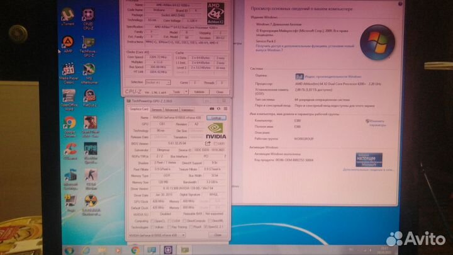This screenshot has width=453, height=255.
Task: Open the FlatOut 2 desktop shortcut
Action: [x=90, y=98]
